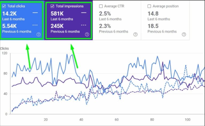Screen dimensions: 205x126
Task: Click the Clicks y-axis label
Action: pyautogui.click(x=5, y=48)
